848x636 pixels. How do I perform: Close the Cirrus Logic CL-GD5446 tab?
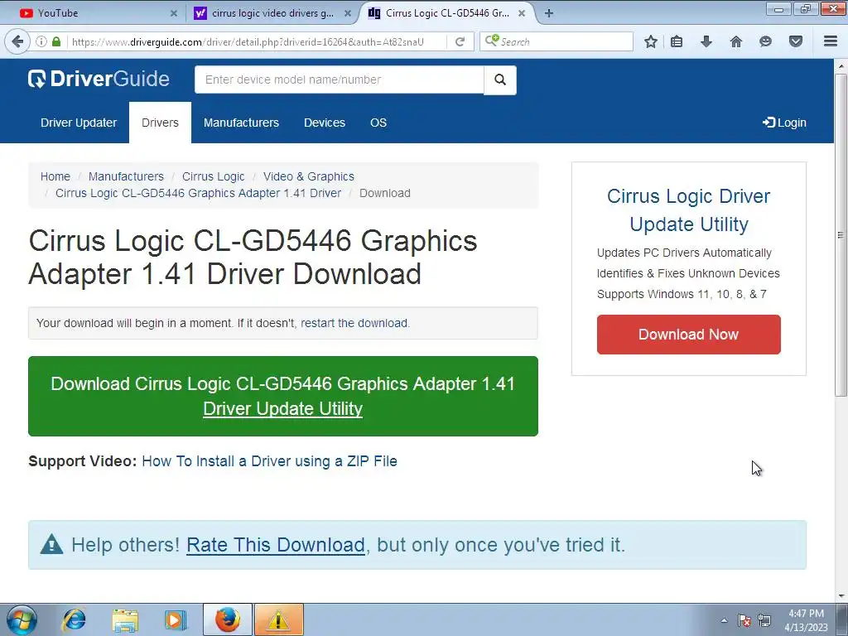522,13
